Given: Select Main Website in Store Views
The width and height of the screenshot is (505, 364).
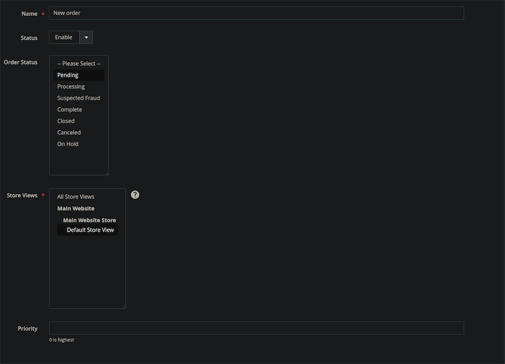Looking at the screenshot, I should tap(75, 208).
